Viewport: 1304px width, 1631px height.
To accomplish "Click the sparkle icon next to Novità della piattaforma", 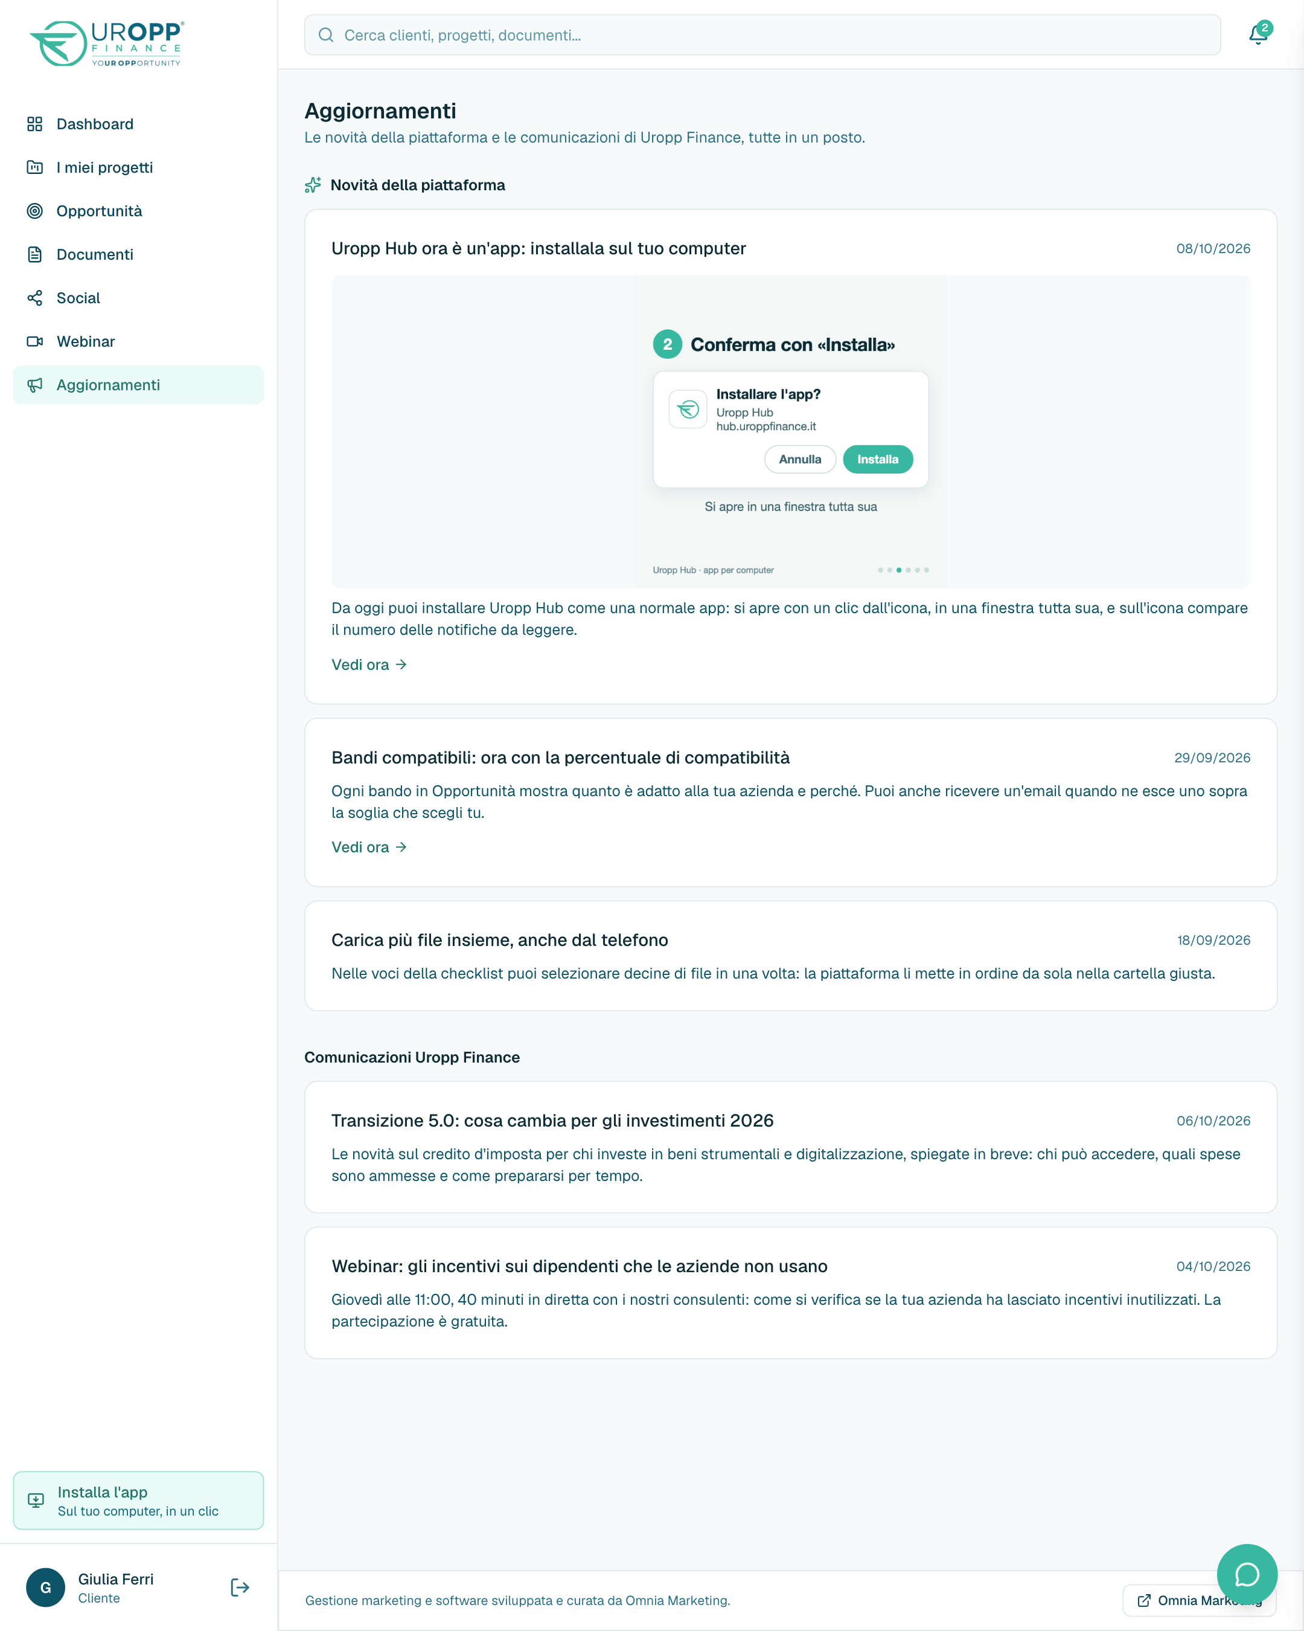I will pyautogui.click(x=313, y=185).
